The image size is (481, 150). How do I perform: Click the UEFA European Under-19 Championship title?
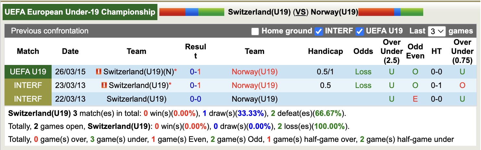pyautogui.click(x=80, y=12)
